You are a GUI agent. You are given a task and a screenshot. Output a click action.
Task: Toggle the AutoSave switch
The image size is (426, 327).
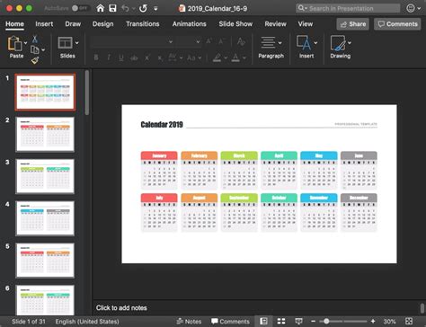pyautogui.click(x=79, y=8)
